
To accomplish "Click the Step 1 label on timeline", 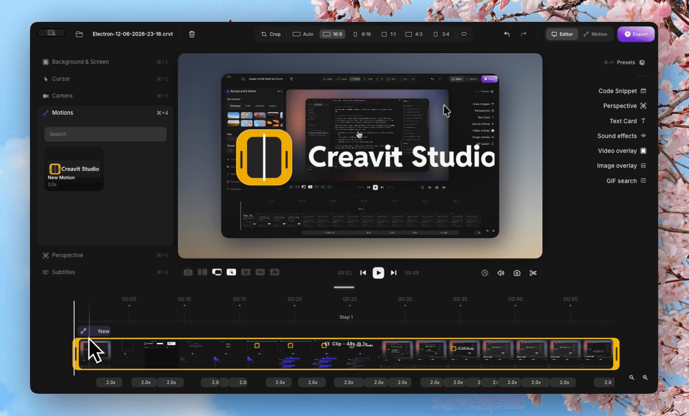I will click(x=346, y=317).
